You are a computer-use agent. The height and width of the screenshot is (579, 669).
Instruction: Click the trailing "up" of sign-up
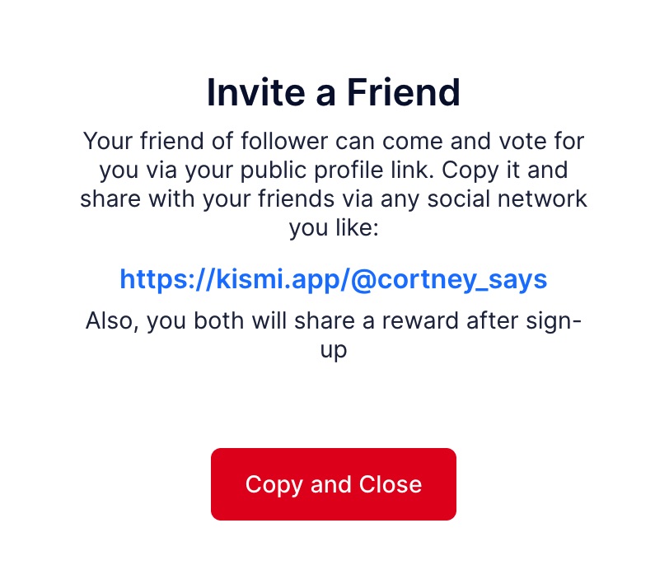tap(333, 349)
